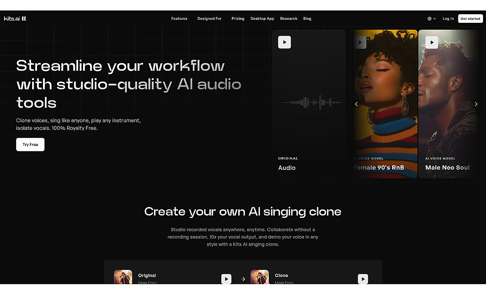Viewport: 486px width, 295px height.
Task: Click the Clone sample singer thumbnail
Action: point(260,277)
